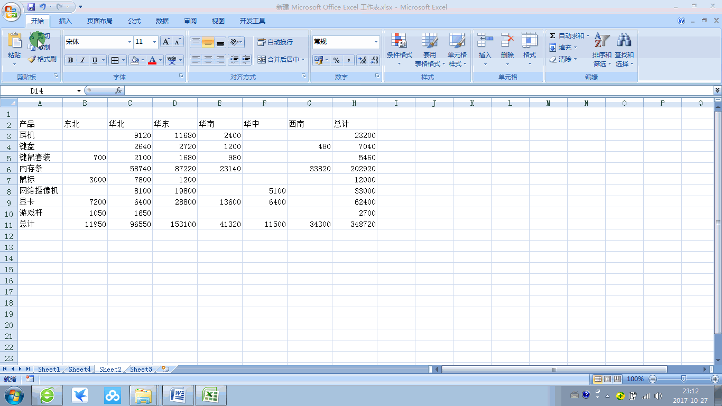The height and width of the screenshot is (406, 722).
Task: Click the Paste (粘贴) clipboard icon
Action: pyautogui.click(x=14, y=41)
